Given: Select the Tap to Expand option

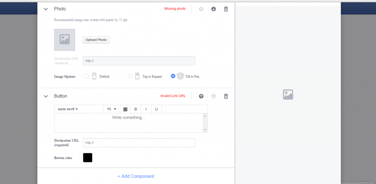Looking at the screenshot, I should click(130, 76).
